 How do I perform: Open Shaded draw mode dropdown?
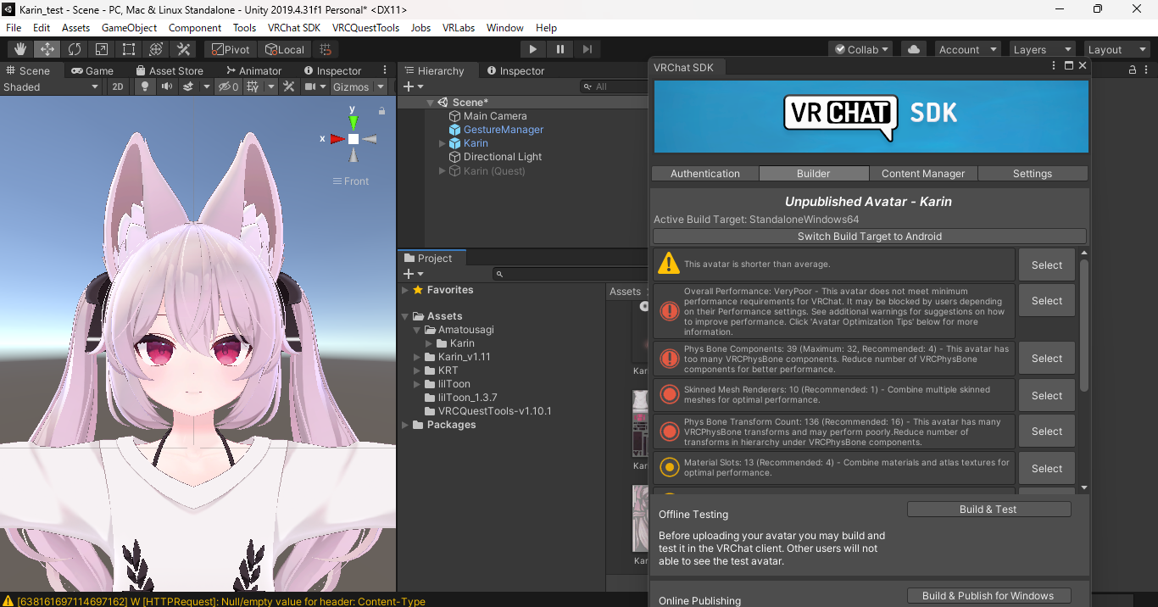point(51,86)
